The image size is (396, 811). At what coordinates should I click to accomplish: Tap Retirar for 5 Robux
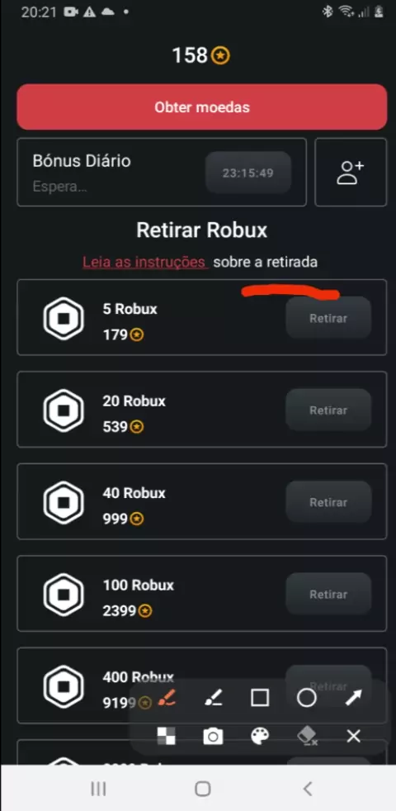(328, 318)
